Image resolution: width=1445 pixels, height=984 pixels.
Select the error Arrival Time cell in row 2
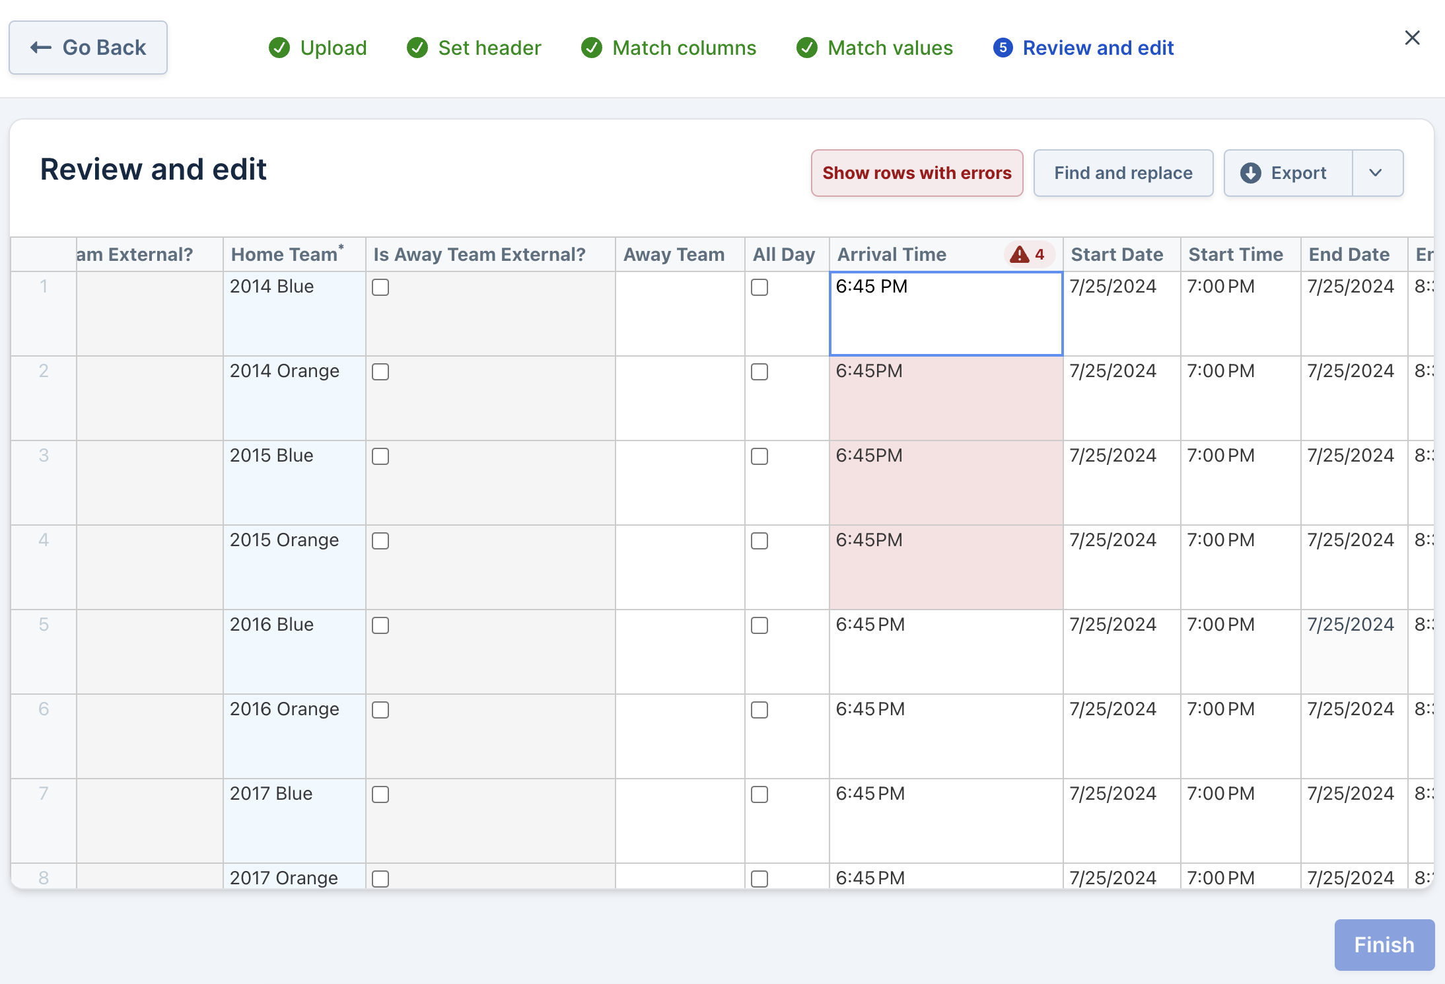[946, 398]
